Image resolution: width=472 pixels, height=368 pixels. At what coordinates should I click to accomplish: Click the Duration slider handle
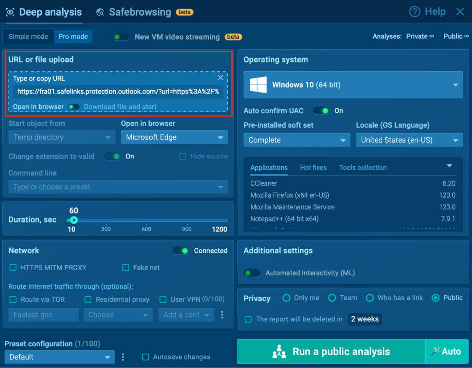(x=73, y=220)
